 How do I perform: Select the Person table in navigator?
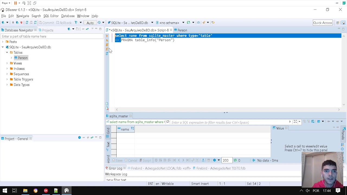point(21,58)
